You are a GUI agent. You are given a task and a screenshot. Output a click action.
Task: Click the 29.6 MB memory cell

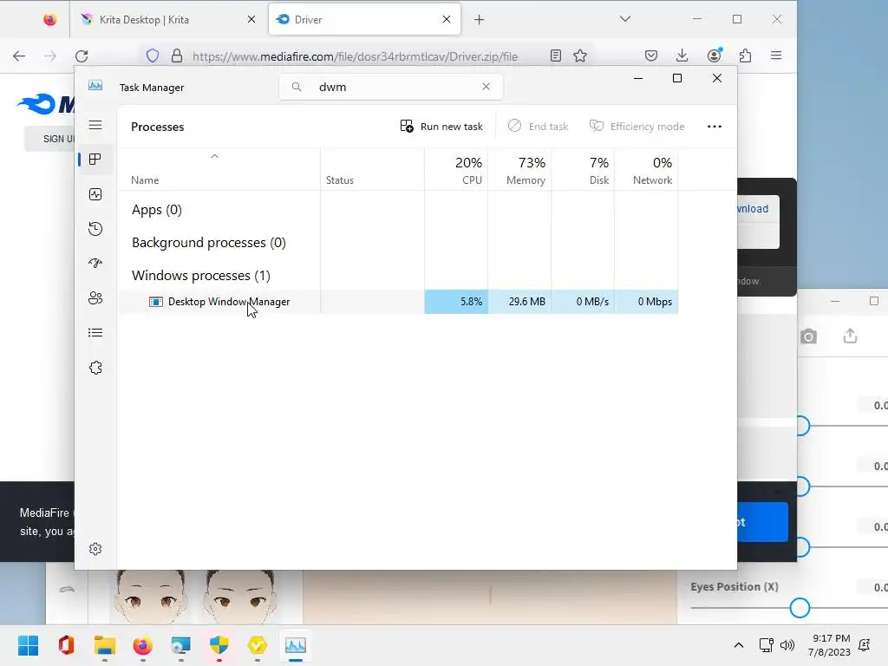pyautogui.click(x=520, y=302)
